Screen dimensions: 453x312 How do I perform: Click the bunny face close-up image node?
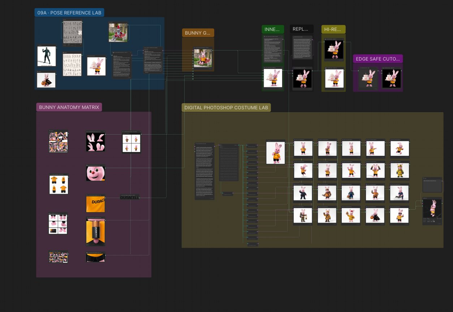coord(95,173)
